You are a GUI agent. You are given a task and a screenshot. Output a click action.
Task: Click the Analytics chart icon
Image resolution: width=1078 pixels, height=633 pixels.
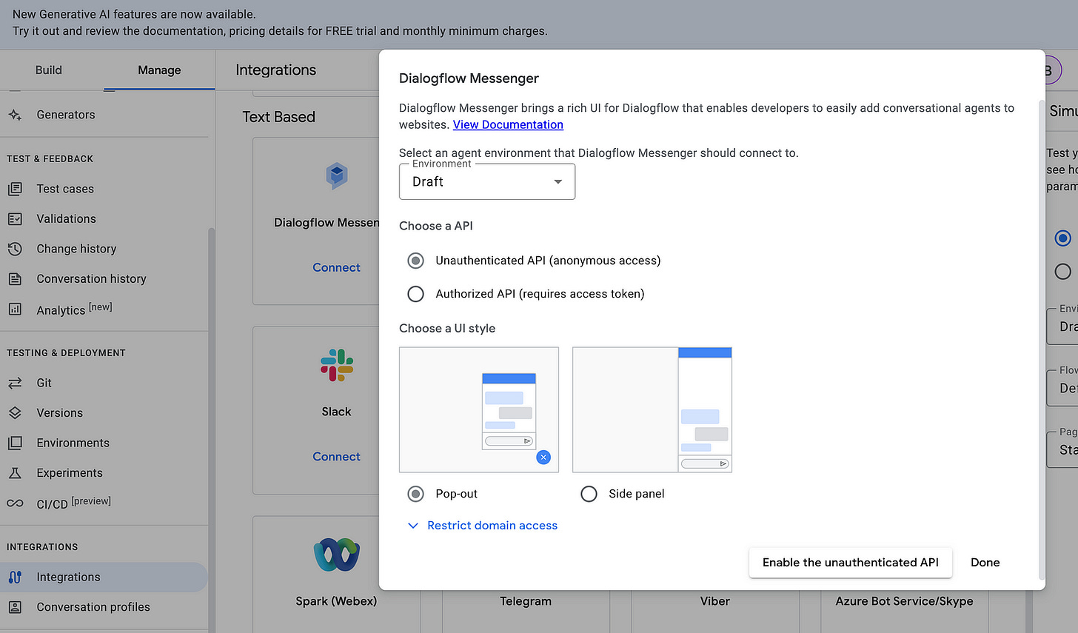click(x=15, y=309)
